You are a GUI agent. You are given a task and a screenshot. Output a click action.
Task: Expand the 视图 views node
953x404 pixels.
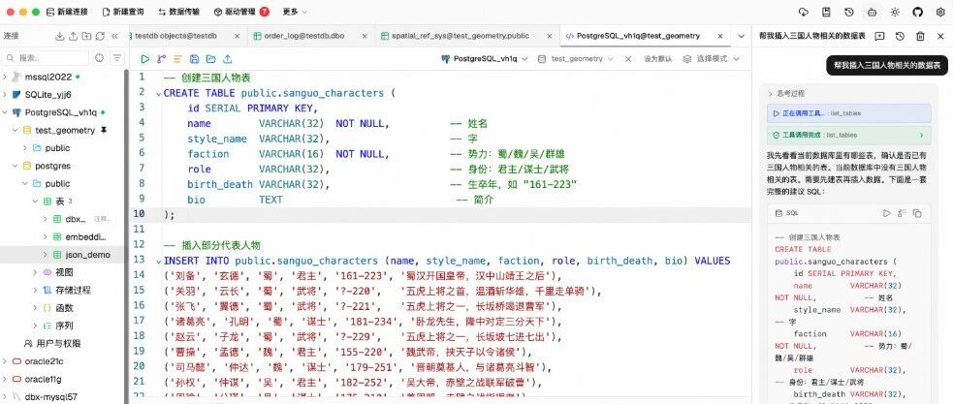coord(35,272)
